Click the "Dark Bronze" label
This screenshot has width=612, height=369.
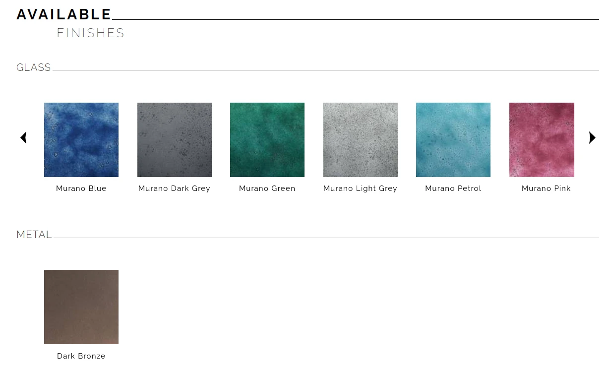[x=81, y=356]
